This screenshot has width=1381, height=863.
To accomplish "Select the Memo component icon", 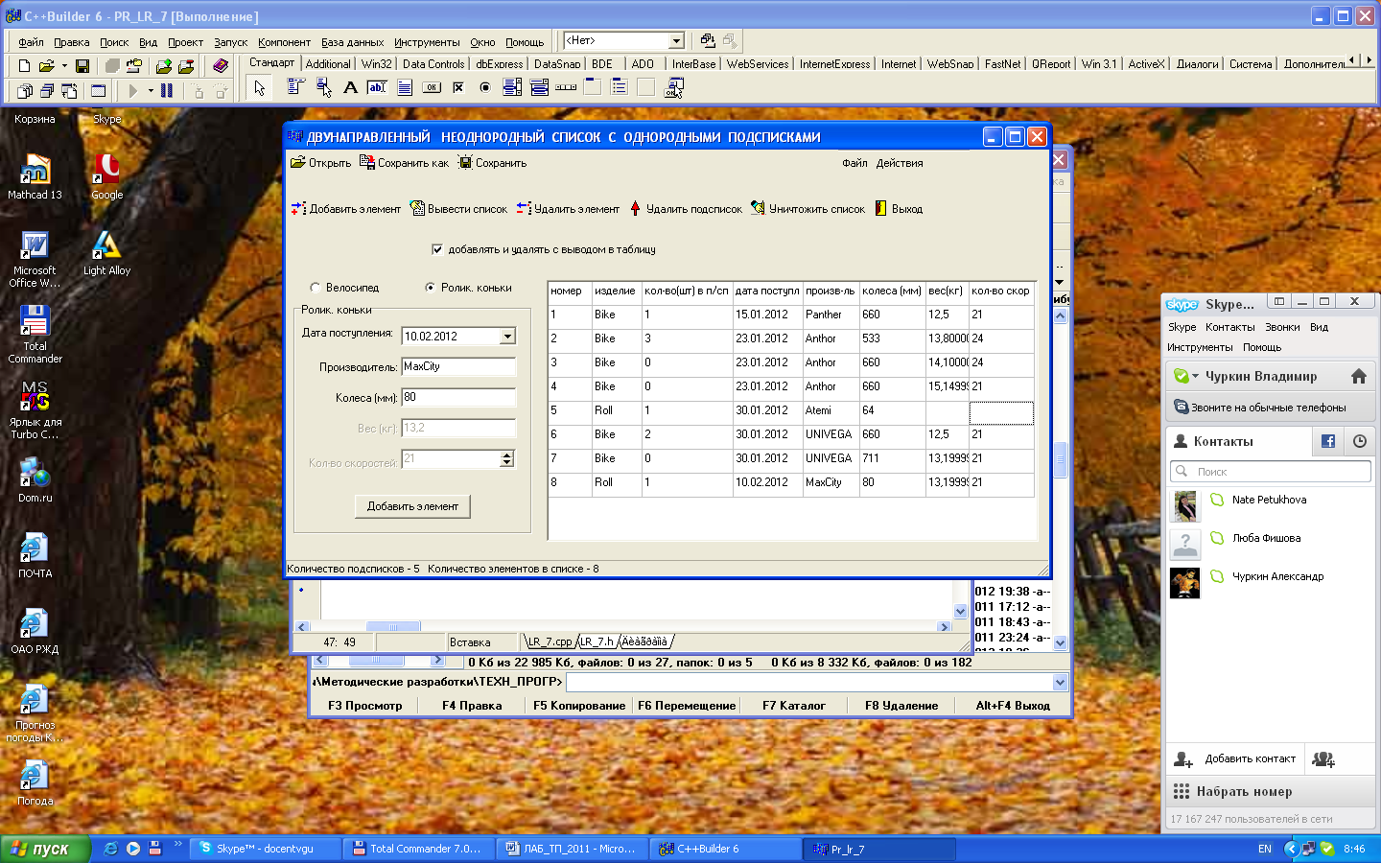I will pyautogui.click(x=405, y=87).
